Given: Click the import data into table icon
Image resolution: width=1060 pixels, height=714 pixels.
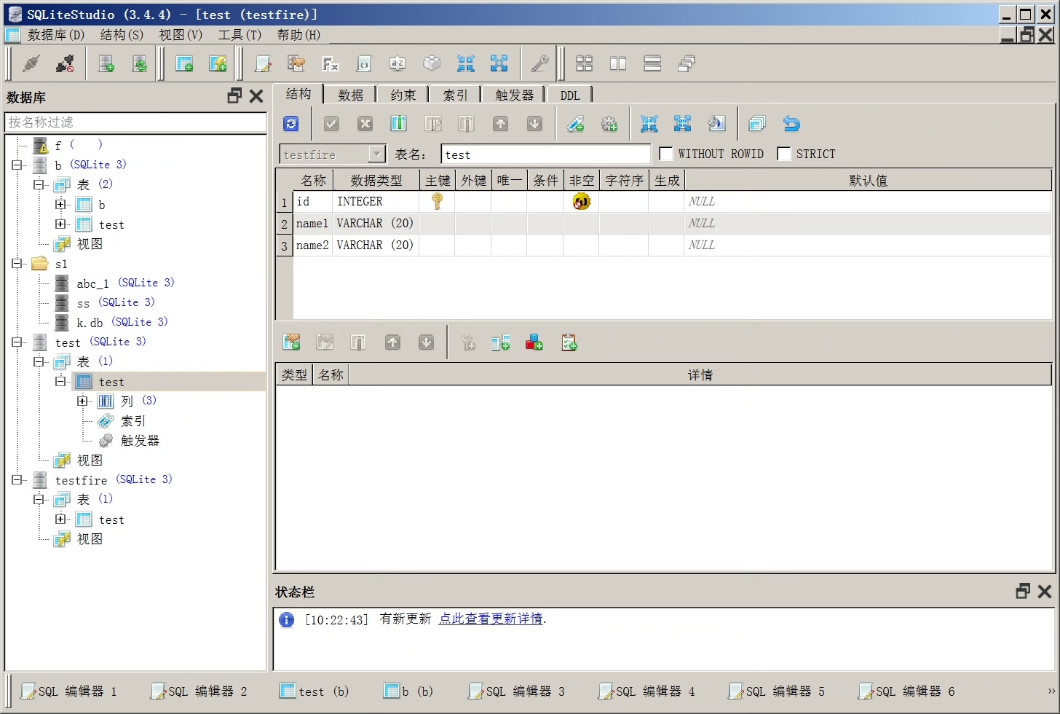Looking at the screenshot, I should point(649,124).
